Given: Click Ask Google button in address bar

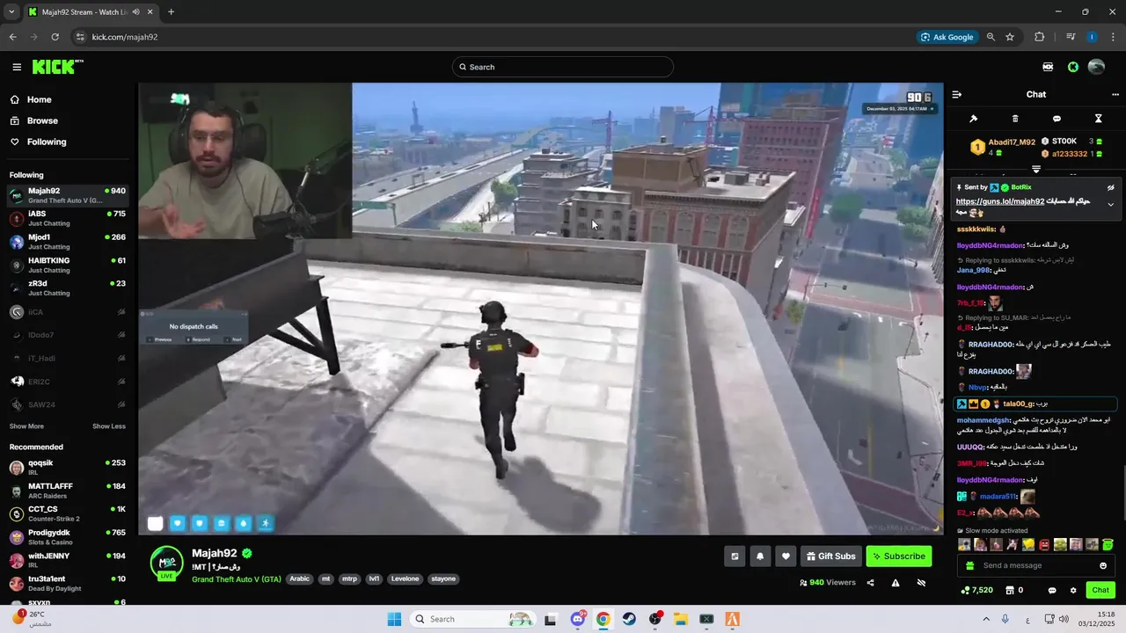Looking at the screenshot, I should pos(947,37).
